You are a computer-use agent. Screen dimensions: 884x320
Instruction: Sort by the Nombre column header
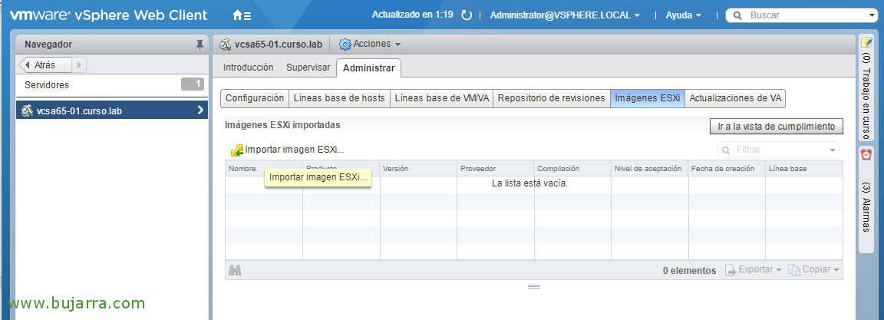pyautogui.click(x=264, y=169)
